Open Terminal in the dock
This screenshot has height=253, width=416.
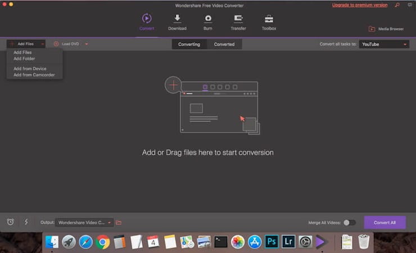coord(221,242)
